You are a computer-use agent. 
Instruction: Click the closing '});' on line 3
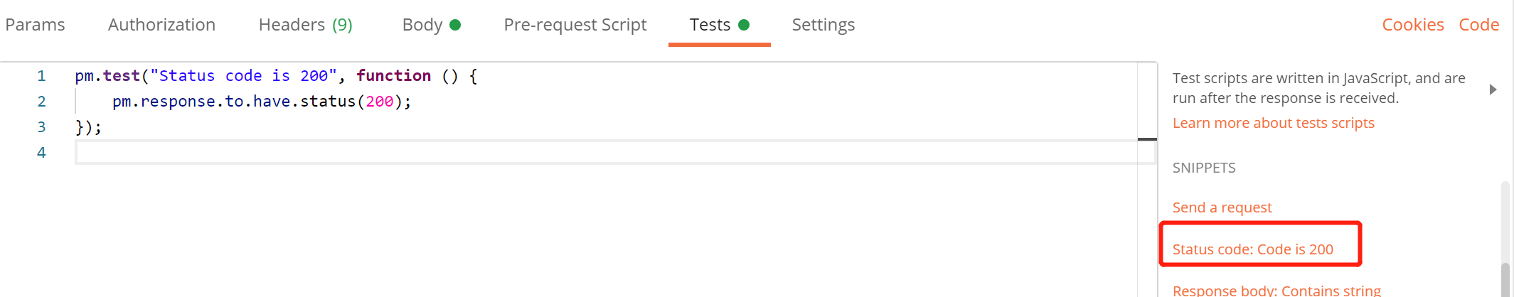89,128
